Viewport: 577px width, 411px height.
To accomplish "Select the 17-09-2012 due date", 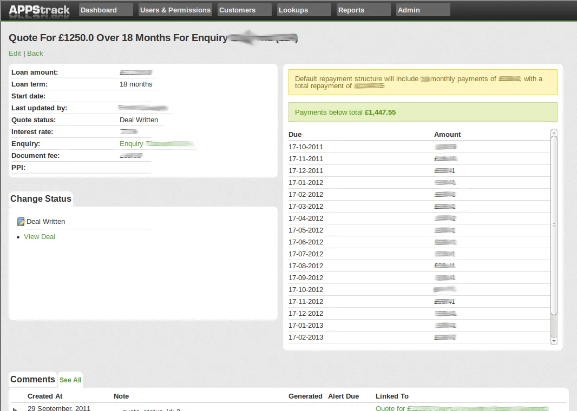I will 306,277.
